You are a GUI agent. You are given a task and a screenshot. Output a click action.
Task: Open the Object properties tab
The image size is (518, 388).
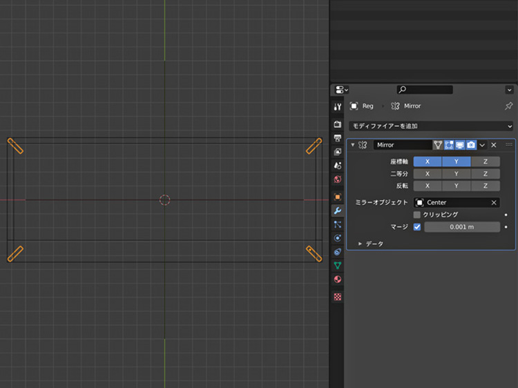[337, 197]
